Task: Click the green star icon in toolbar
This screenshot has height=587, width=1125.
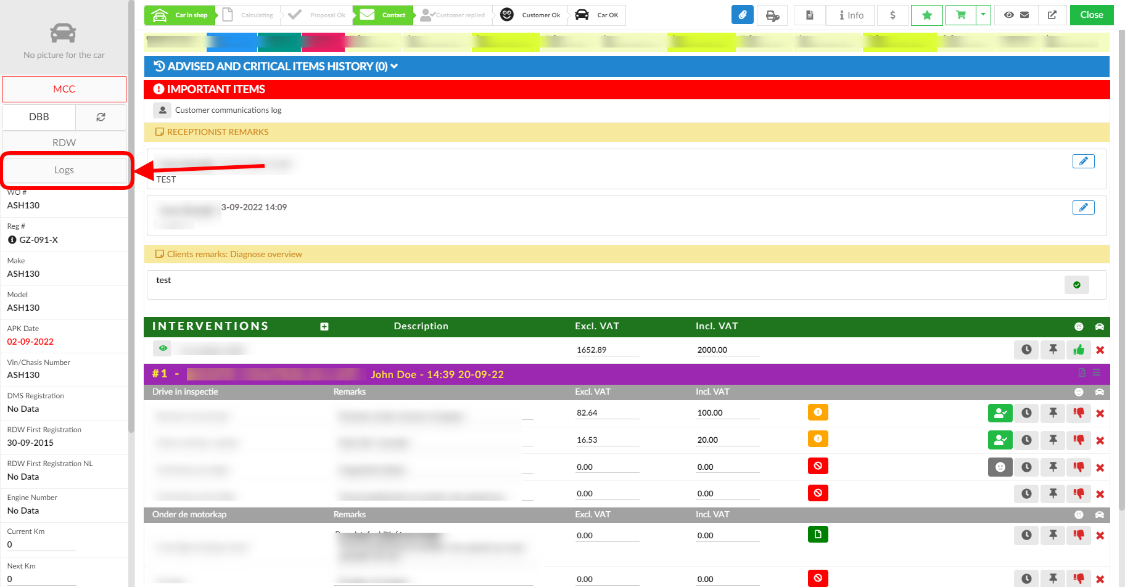Action: [926, 15]
